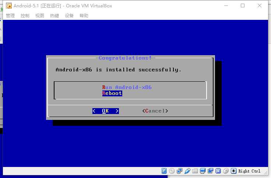Viewport: 271px width, 178px height.
Task: Click the mouse integration status icon
Action: click(226, 171)
